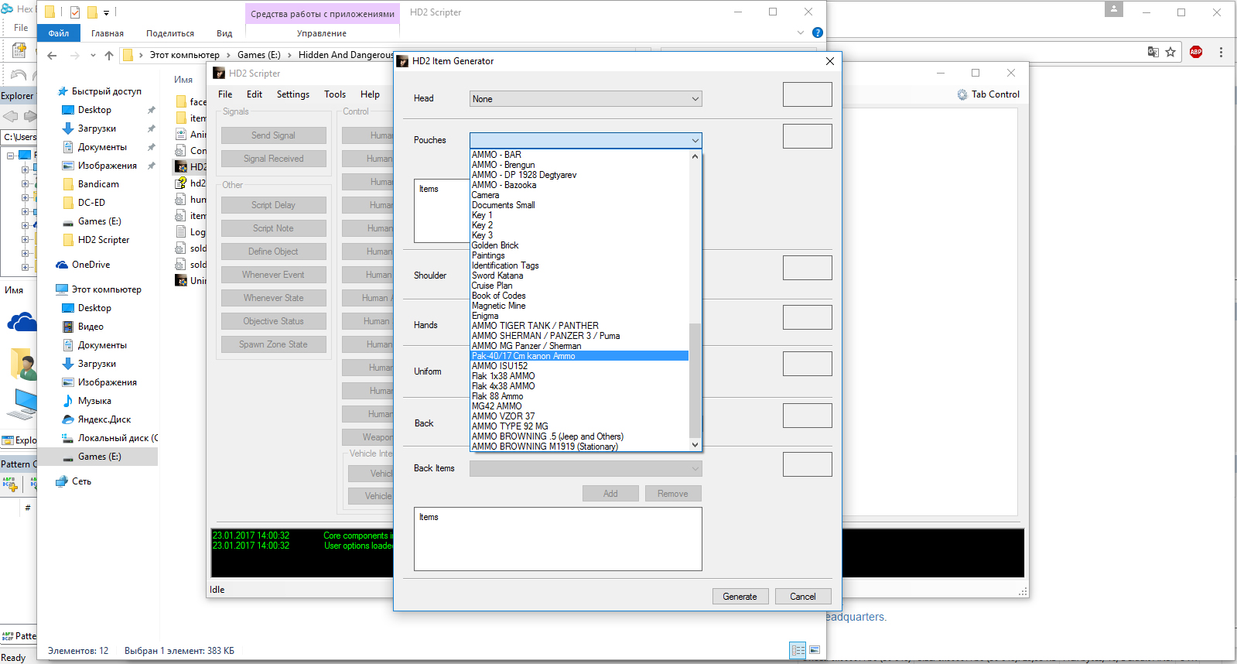The width and height of the screenshot is (1237, 664).
Task: Open the Head dropdown showing None
Action: [586, 99]
